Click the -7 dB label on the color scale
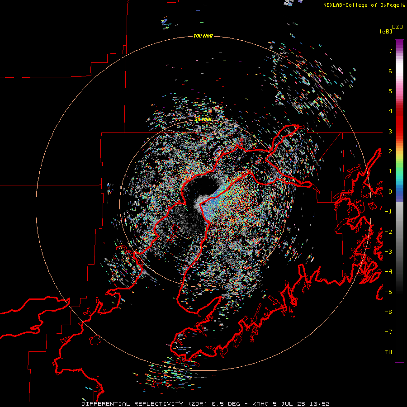Image resolution: width=407 pixels, height=407 pixels. tap(388, 332)
